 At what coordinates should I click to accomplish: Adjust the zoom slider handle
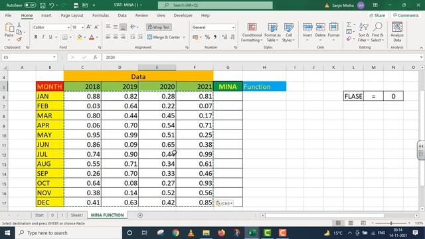pos(391,223)
